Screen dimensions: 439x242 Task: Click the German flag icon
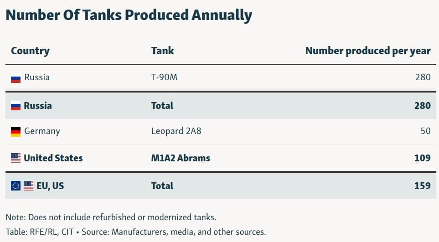click(16, 132)
